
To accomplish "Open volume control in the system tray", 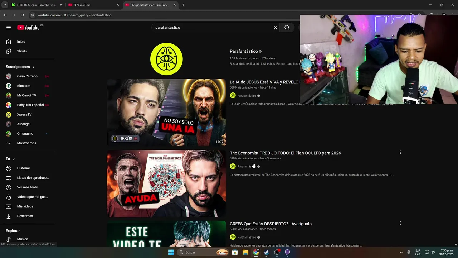I will click(x=433, y=252).
